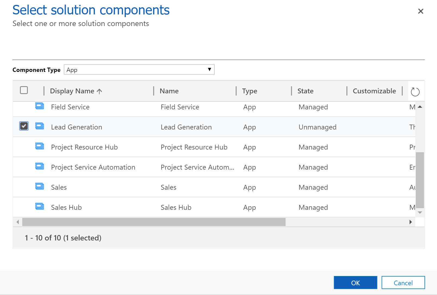Click the Project Resource Hub app icon
437x295 pixels.
40,146
